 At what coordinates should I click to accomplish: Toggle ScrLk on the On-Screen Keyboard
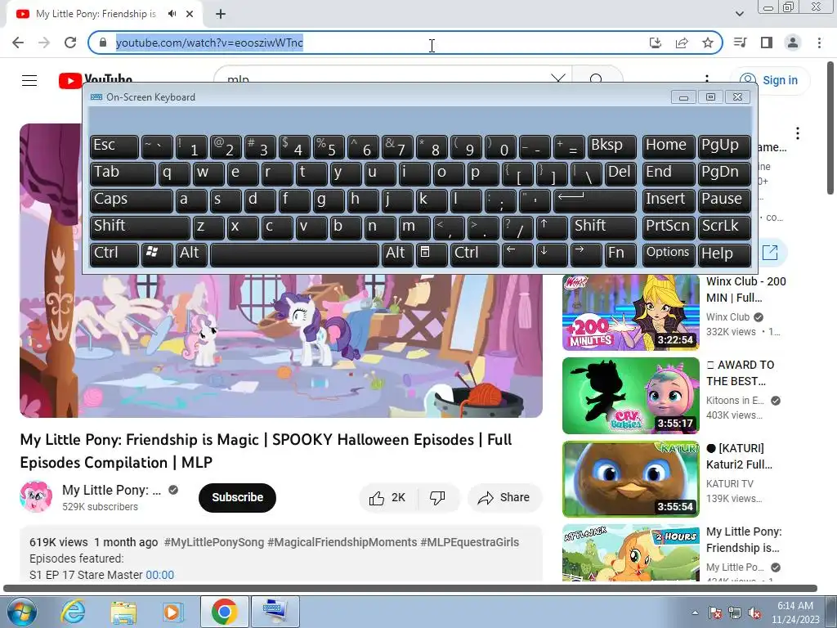pos(724,227)
